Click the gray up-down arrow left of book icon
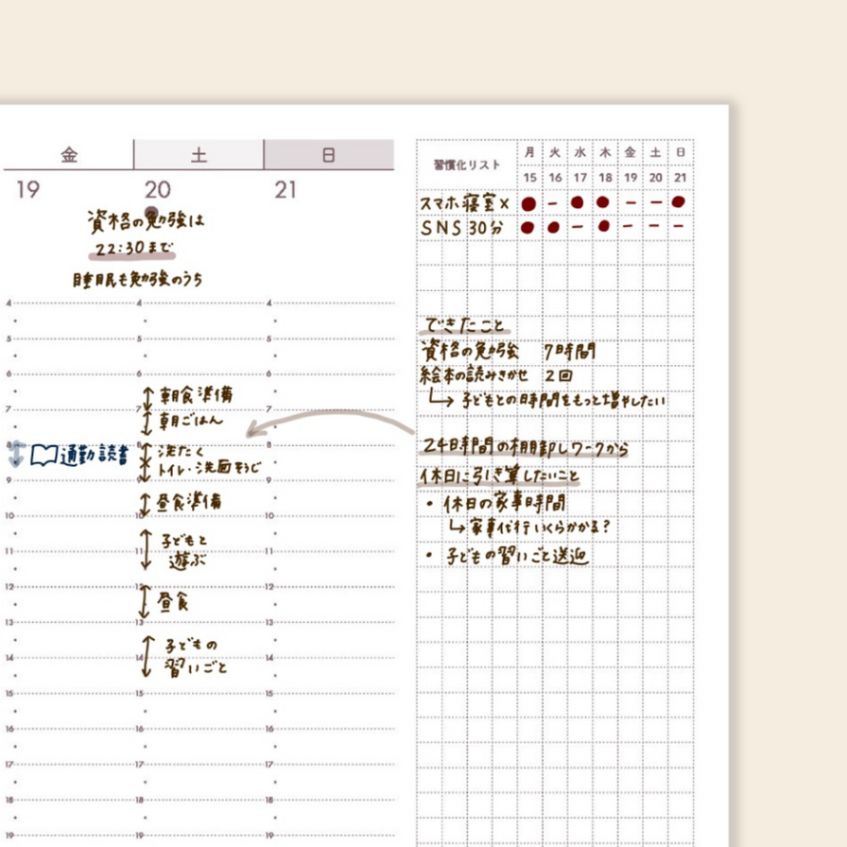This screenshot has height=847, width=847. tap(16, 456)
